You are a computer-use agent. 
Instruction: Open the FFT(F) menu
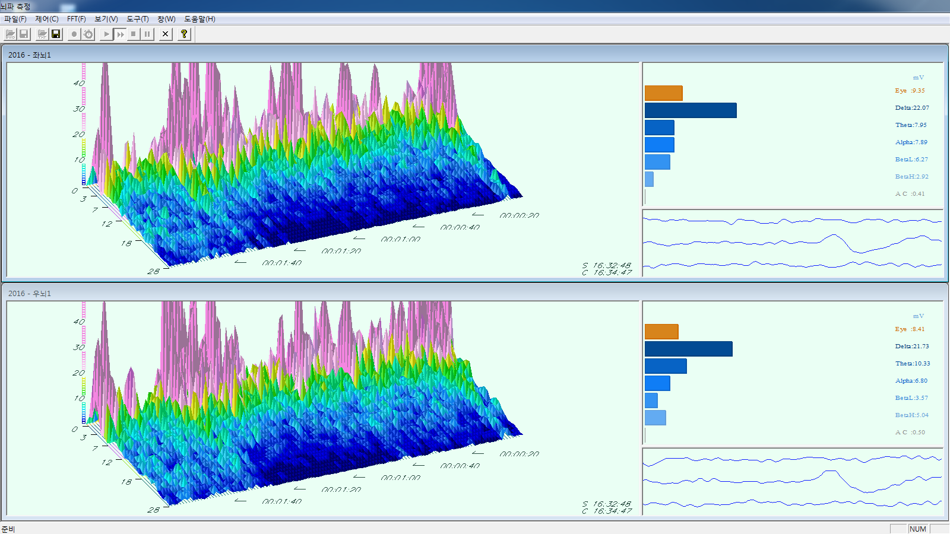76,19
